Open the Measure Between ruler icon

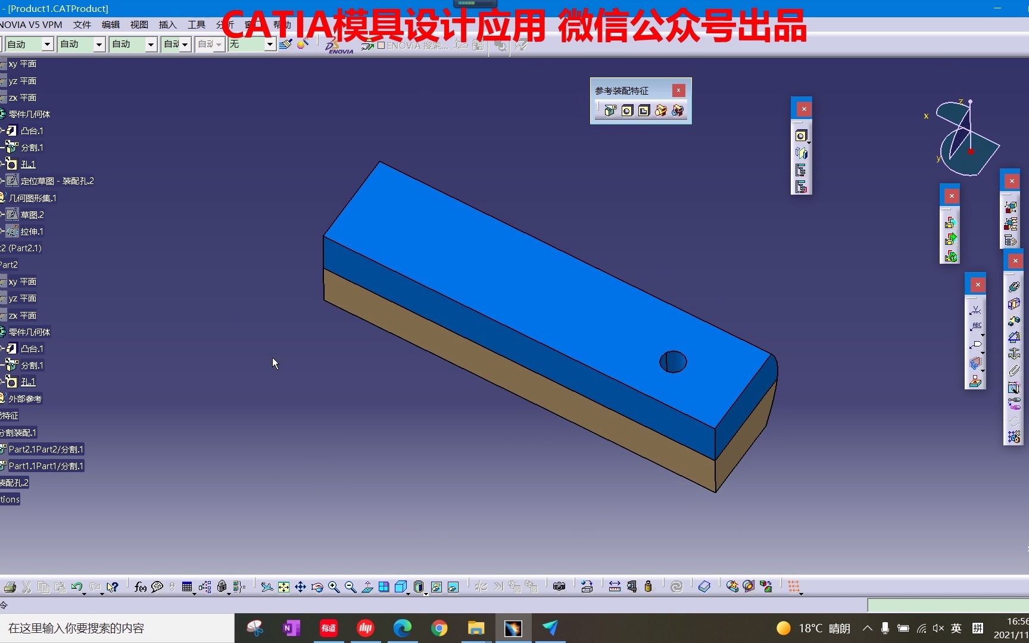coord(615,587)
